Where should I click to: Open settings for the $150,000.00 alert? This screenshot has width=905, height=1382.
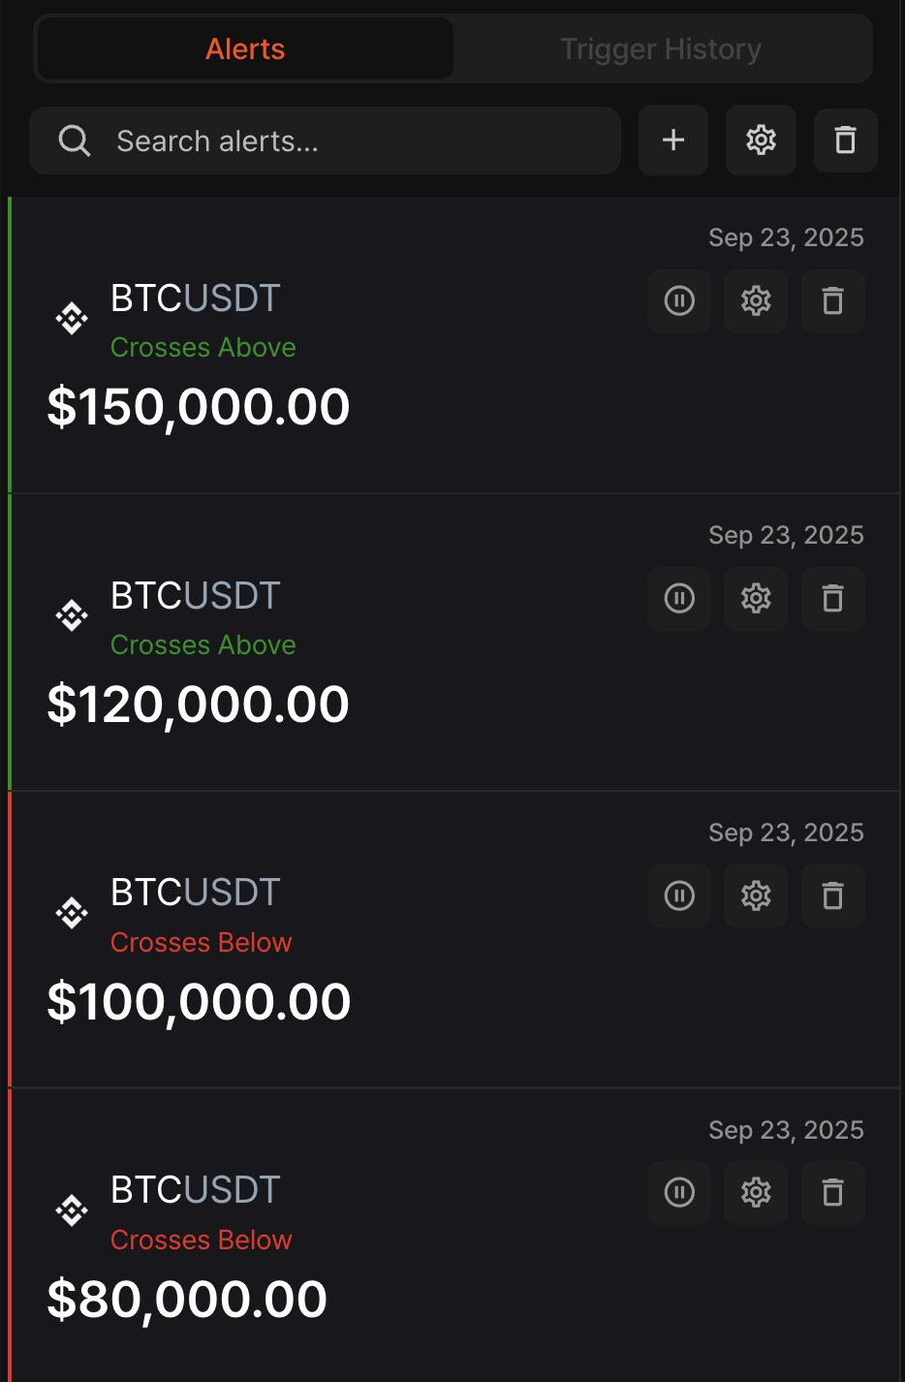pyautogui.click(x=756, y=301)
